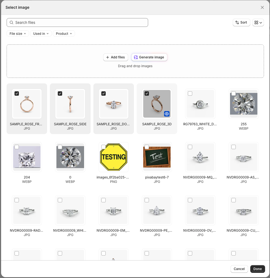The height and width of the screenshot is (278, 270).
Task: Click the images_6f2ba025 file name
Action: 113,177
